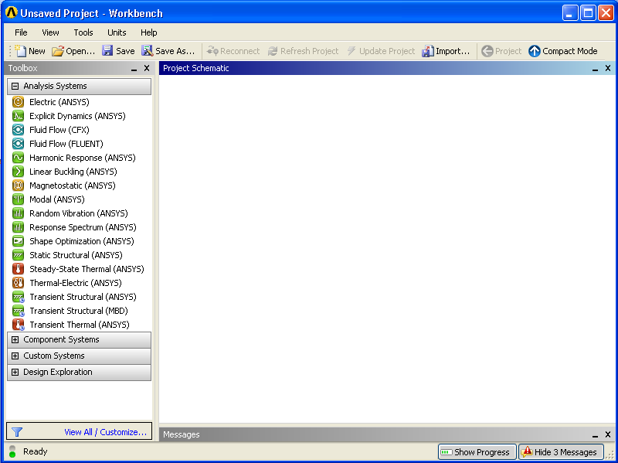
Task: Click the "Modal (ANSYS)" label
Action: [x=56, y=199]
